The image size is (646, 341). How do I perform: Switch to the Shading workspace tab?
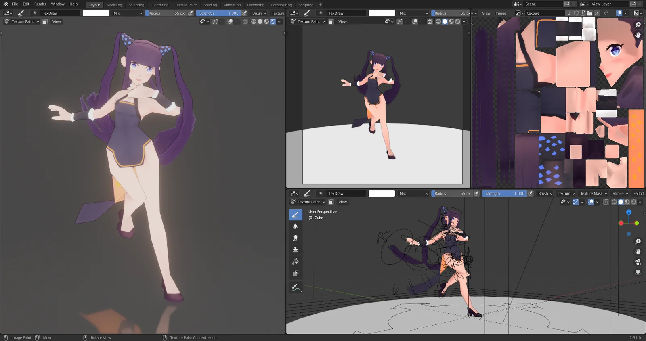[210, 5]
